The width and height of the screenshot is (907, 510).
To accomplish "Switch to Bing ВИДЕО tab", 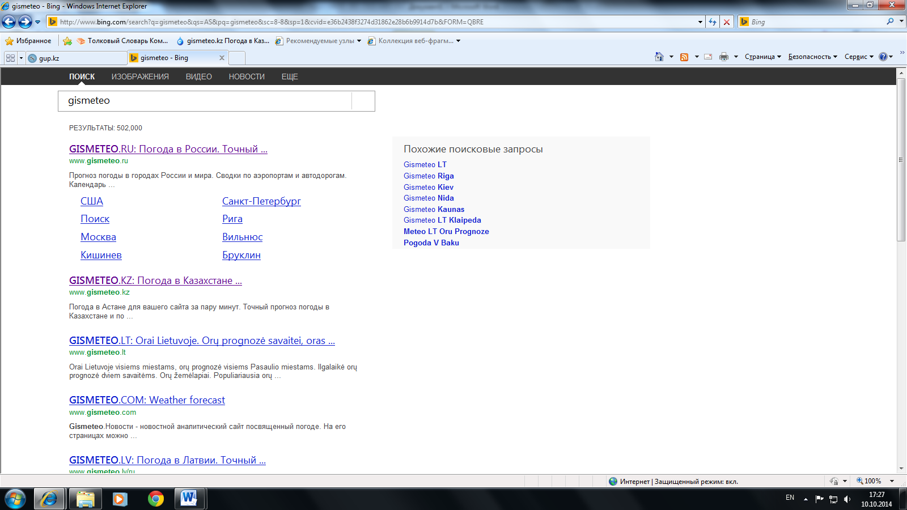I will point(199,76).
